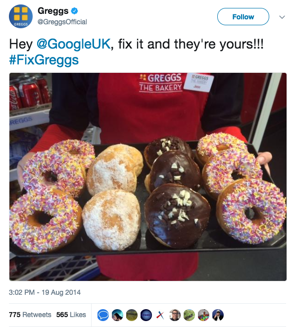Open the avatar of person wearing cap
This screenshot has width=292, height=327.
pos(218,315)
